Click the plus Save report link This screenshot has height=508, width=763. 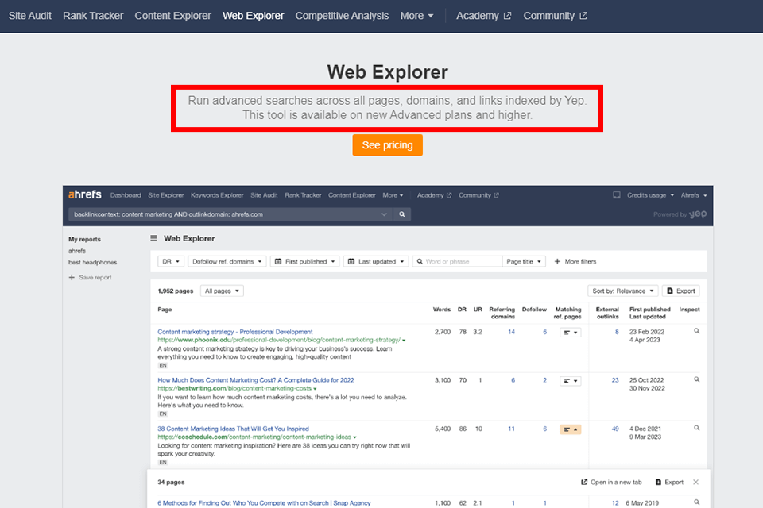pos(91,277)
